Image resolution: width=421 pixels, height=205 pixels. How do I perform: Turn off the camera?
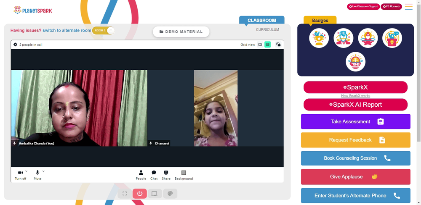coord(20,175)
